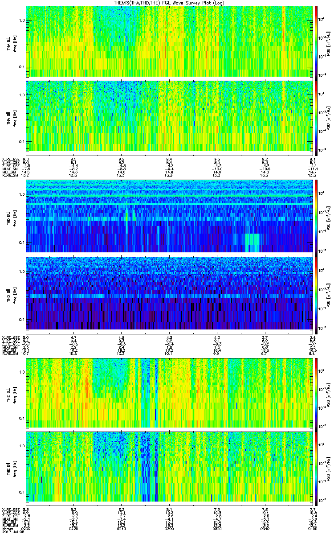Viewport: 334px width, 535px height.
Task: Click the 0.1 frequency tick of THD B-parallel panel
Action: coord(22,320)
